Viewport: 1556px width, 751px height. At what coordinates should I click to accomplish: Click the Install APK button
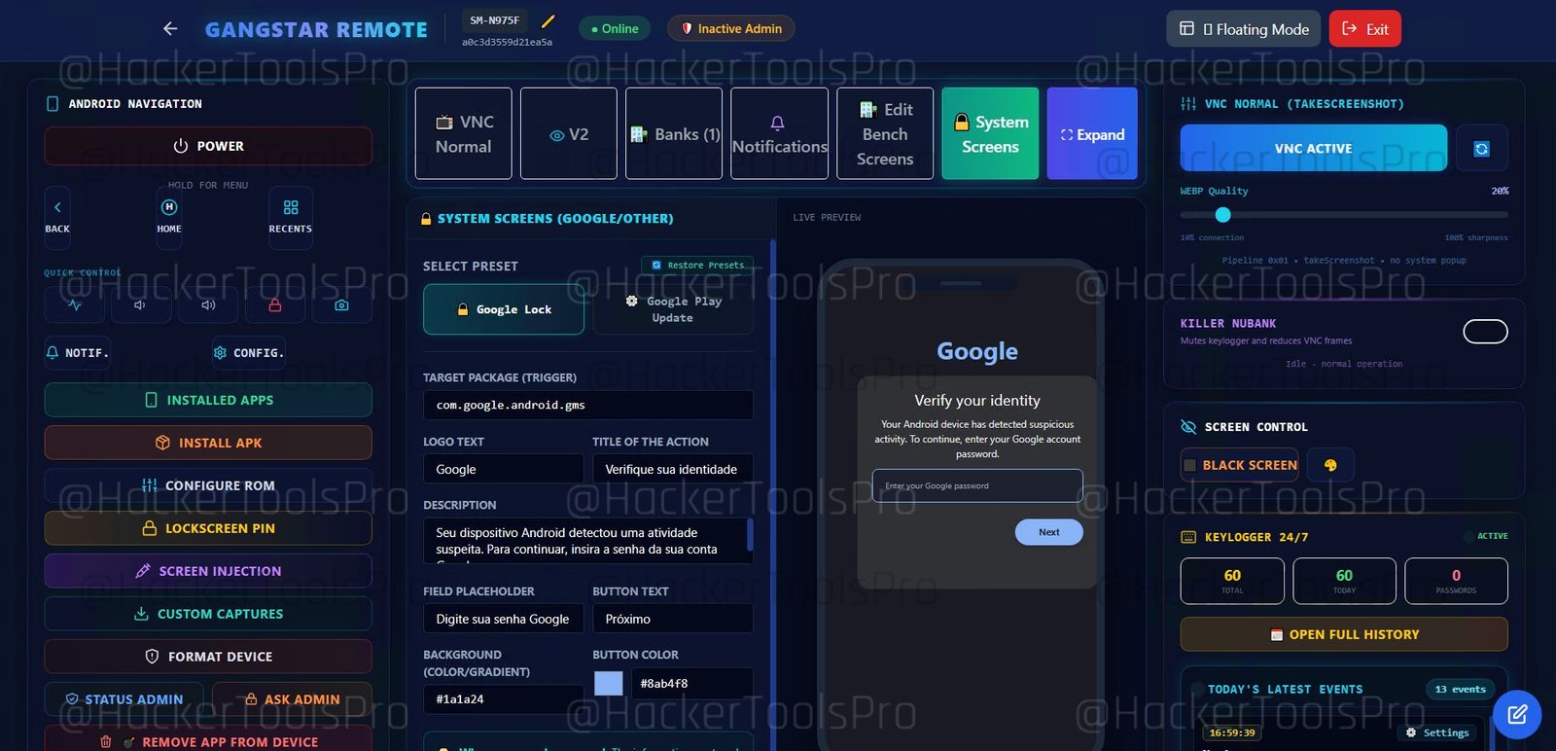(x=208, y=443)
